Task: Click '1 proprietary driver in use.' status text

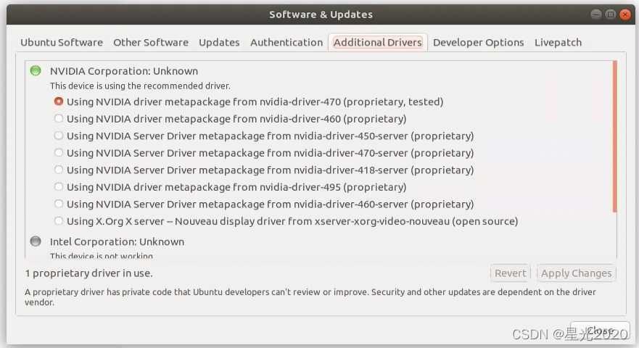Action: coord(88,273)
